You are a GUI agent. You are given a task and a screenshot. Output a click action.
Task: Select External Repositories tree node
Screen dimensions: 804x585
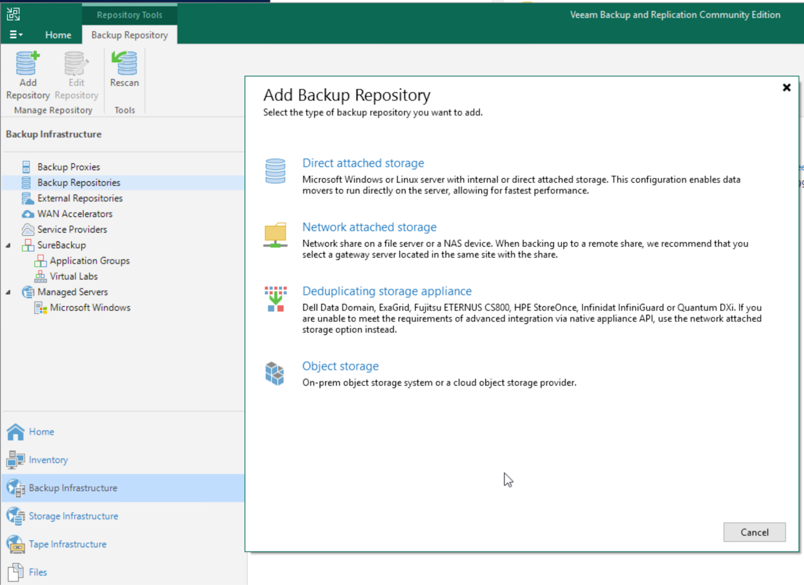[x=80, y=198]
